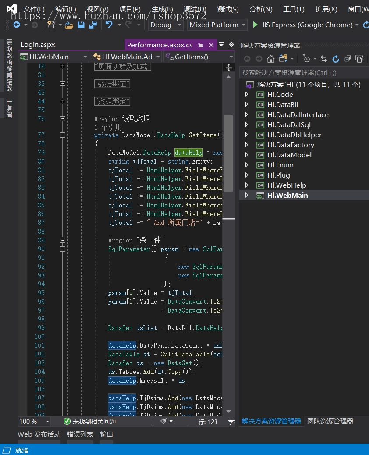Open the 错误列表 panel tab
The image size is (369, 455).
(x=80, y=434)
